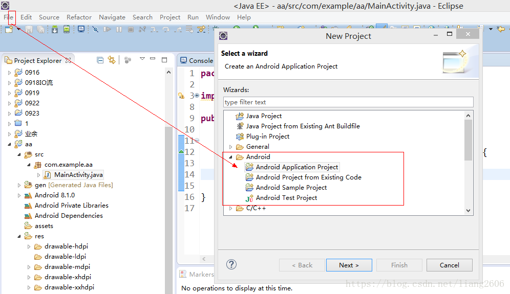Click the Disconnect debug icon
The width and height of the screenshot is (510, 294).
pyautogui.click(x=142, y=30)
